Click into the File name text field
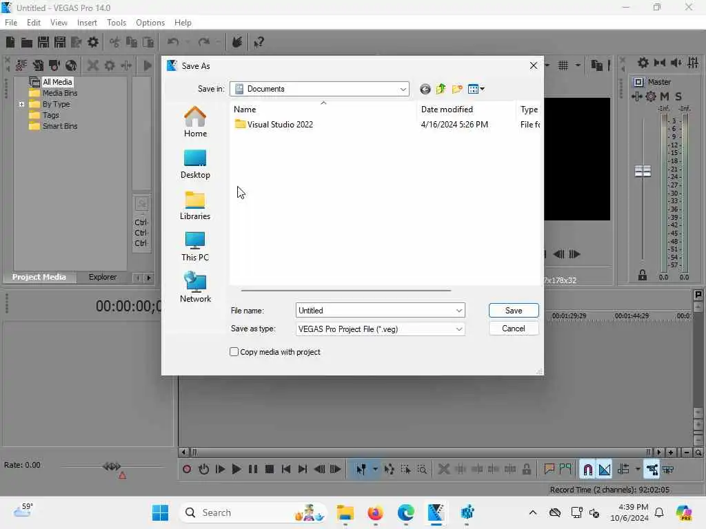This screenshot has width=706, height=529. pos(374,311)
